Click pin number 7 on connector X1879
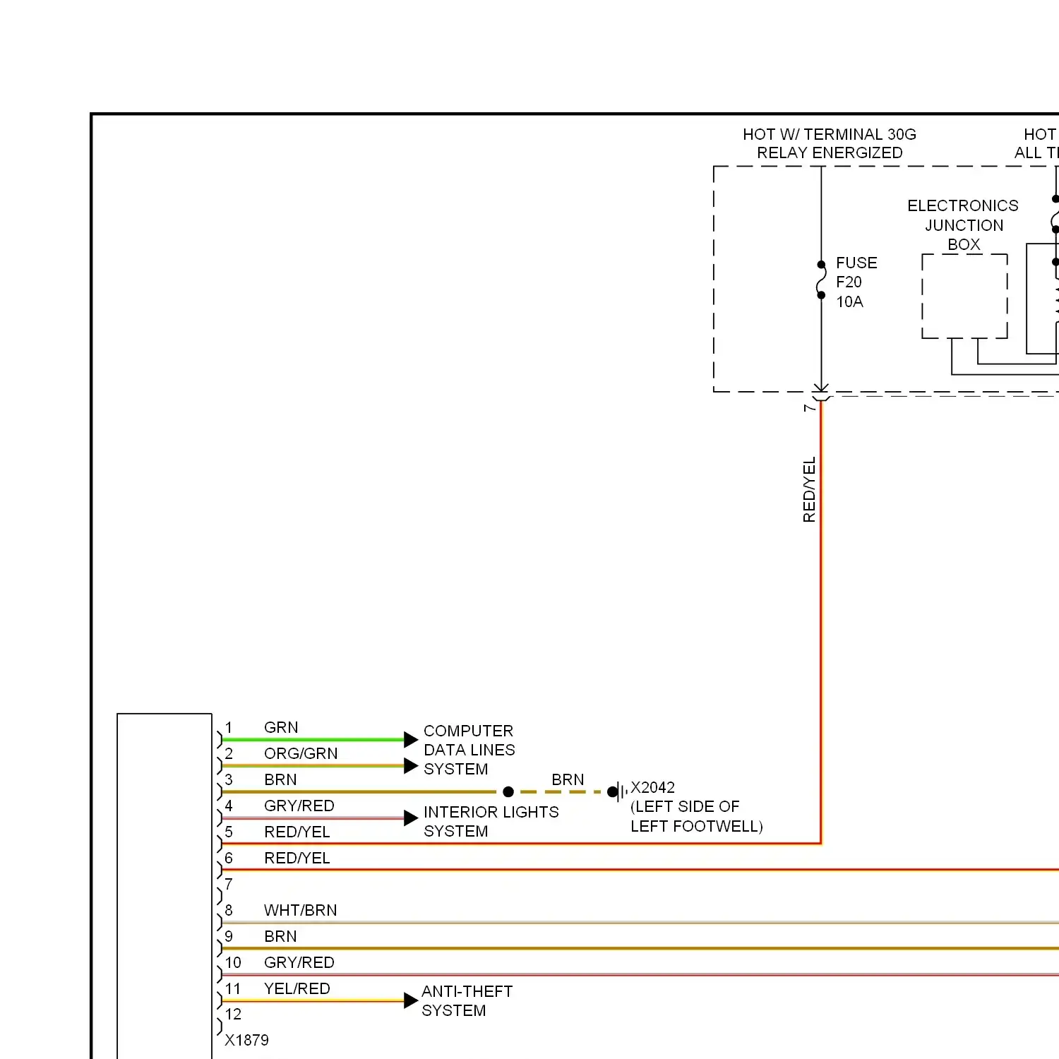The image size is (1059, 1059). pyautogui.click(x=229, y=884)
